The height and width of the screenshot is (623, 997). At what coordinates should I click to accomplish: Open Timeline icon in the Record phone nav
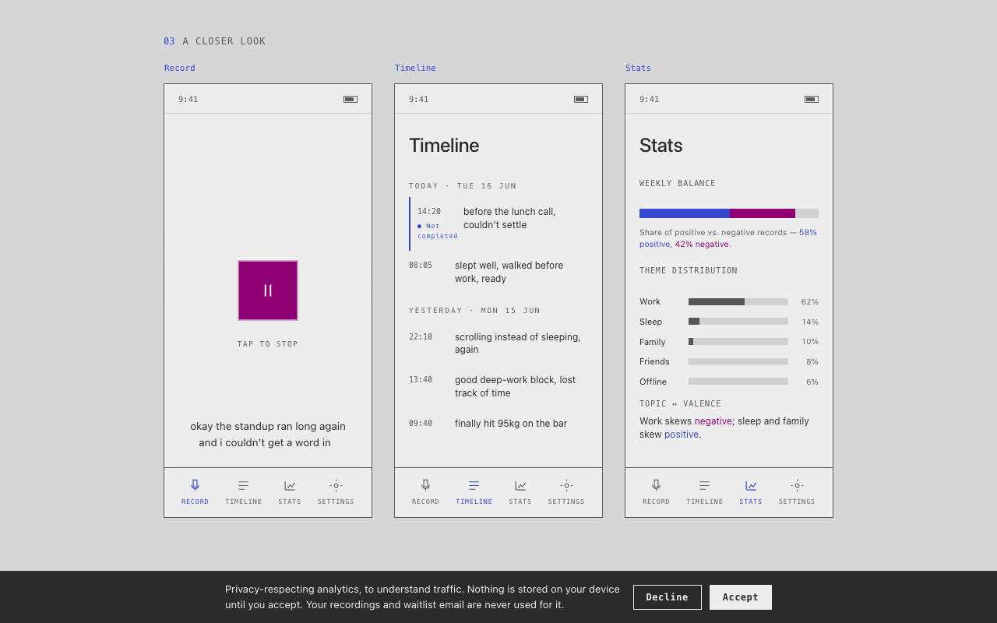click(x=244, y=485)
